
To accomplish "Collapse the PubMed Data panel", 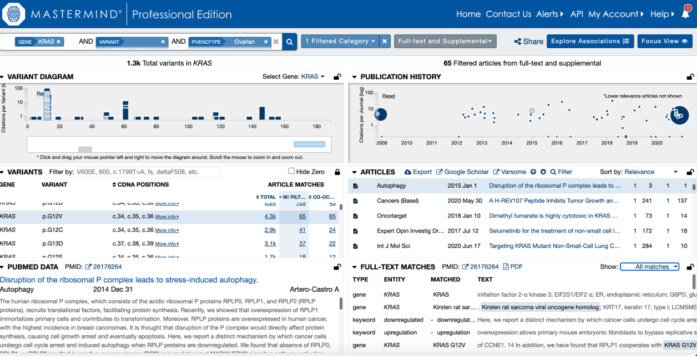I will coord(3,267).
